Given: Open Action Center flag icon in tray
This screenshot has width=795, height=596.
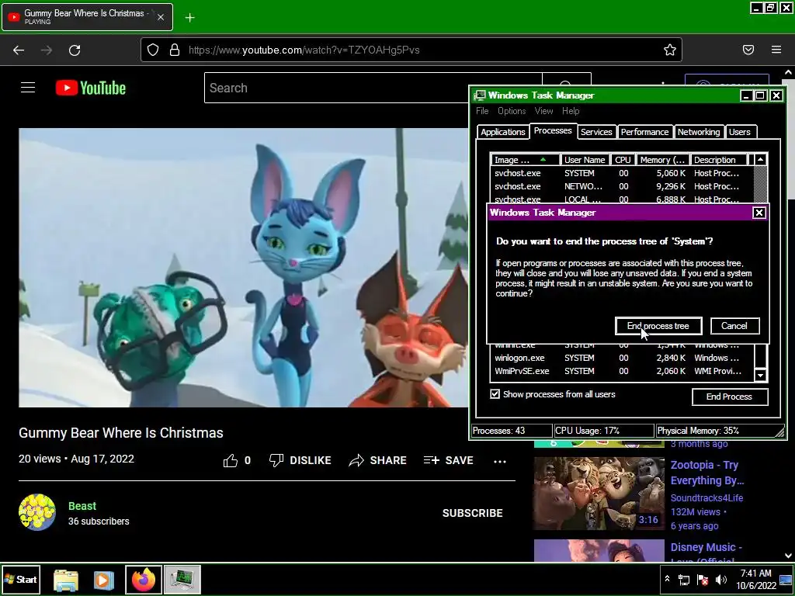Looking at the screenshot, I should (x=702, y=580).
